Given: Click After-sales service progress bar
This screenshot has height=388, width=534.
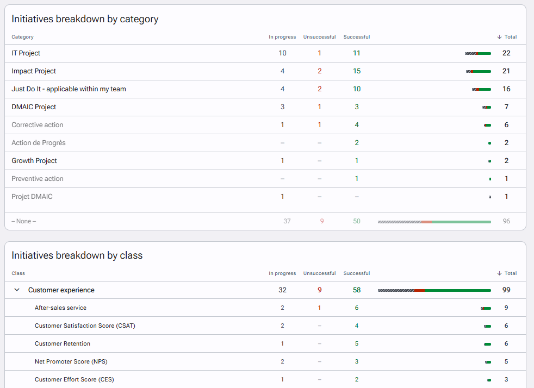Looking at the screenshot, I should tap(486, 308).
